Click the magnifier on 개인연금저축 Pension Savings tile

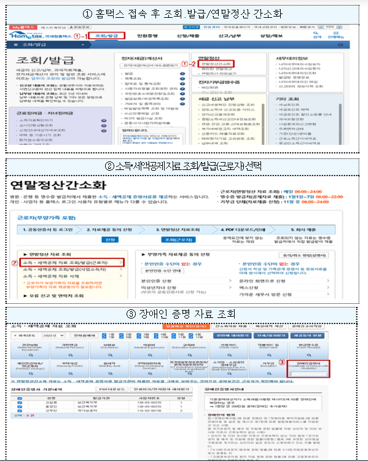31,373
